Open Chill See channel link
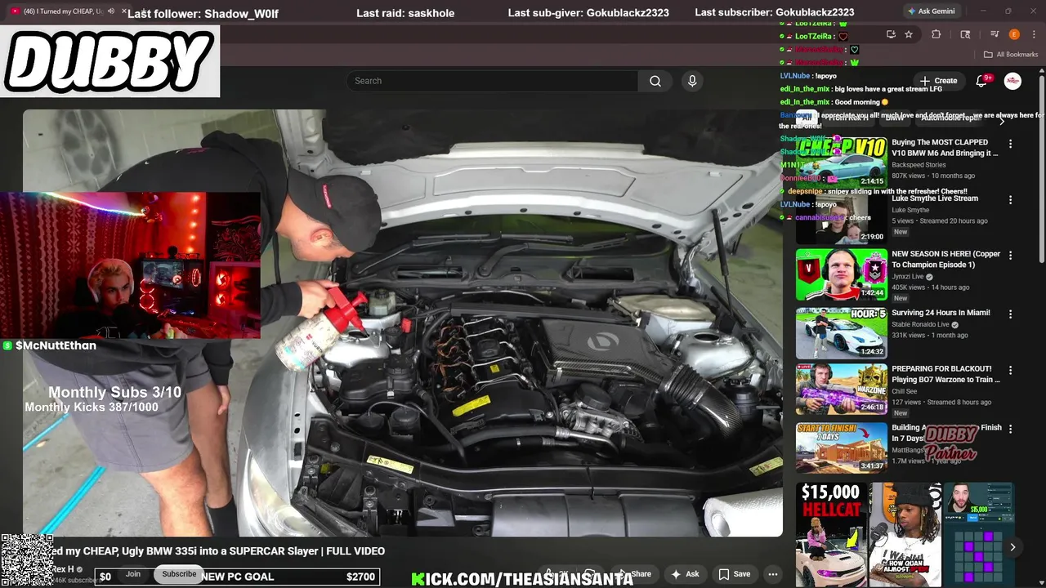1046x588 pixels. tap(906, 391)
